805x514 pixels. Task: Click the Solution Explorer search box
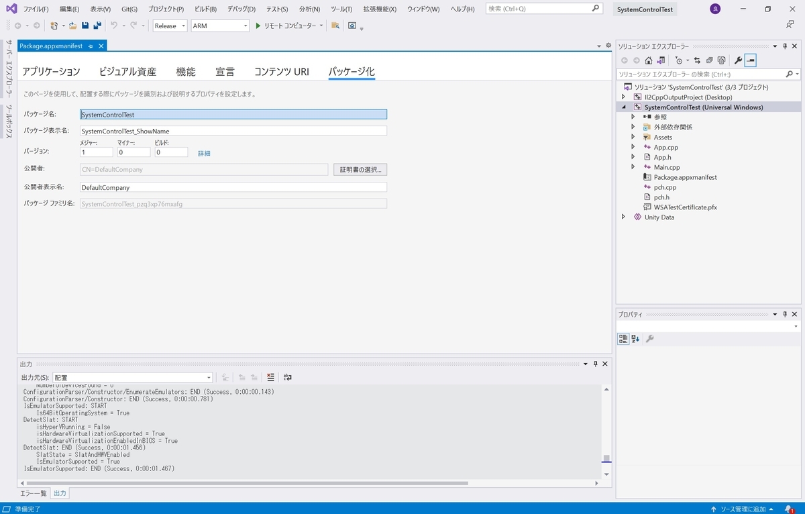[x=708, y=74]
